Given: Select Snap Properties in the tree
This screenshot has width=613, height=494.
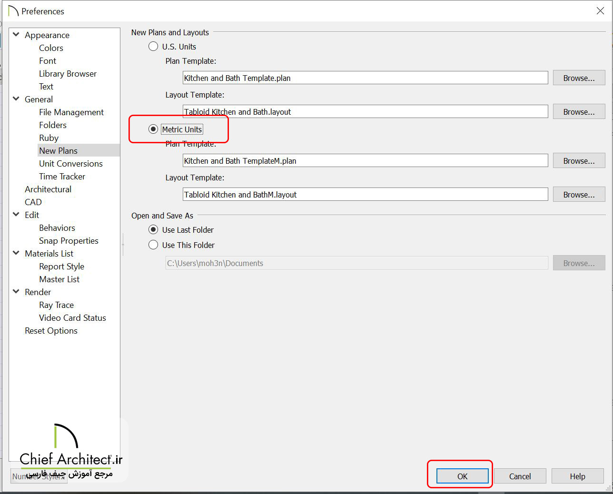Looking at the screenshot, I should point(69,241).
